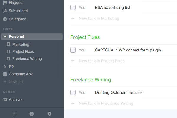This screenshot has height=118, width=177.
Task: Open the Flagged filter flag icon
Action: [x=5, y=2]
